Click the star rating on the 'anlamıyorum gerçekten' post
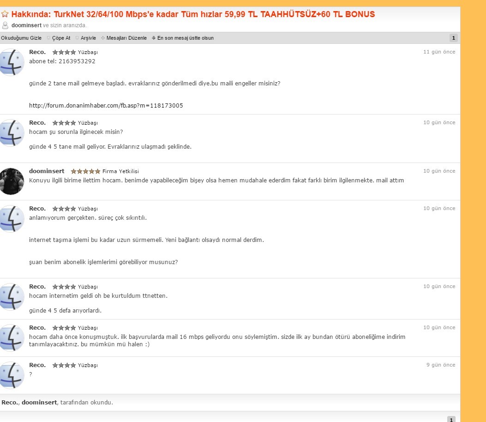486x422 pixels. pyautogui.click(x=64, y=209)
